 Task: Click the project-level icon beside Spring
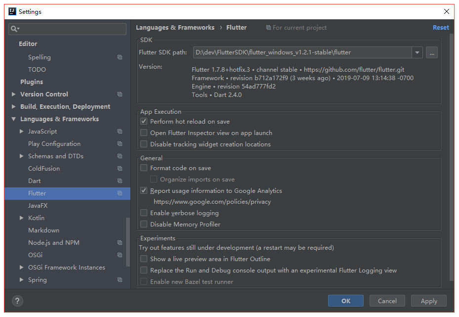(x=120, y=279)
